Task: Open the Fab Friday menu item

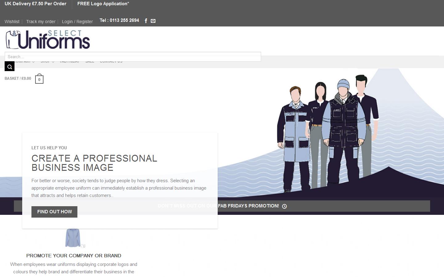Action: 69,62
